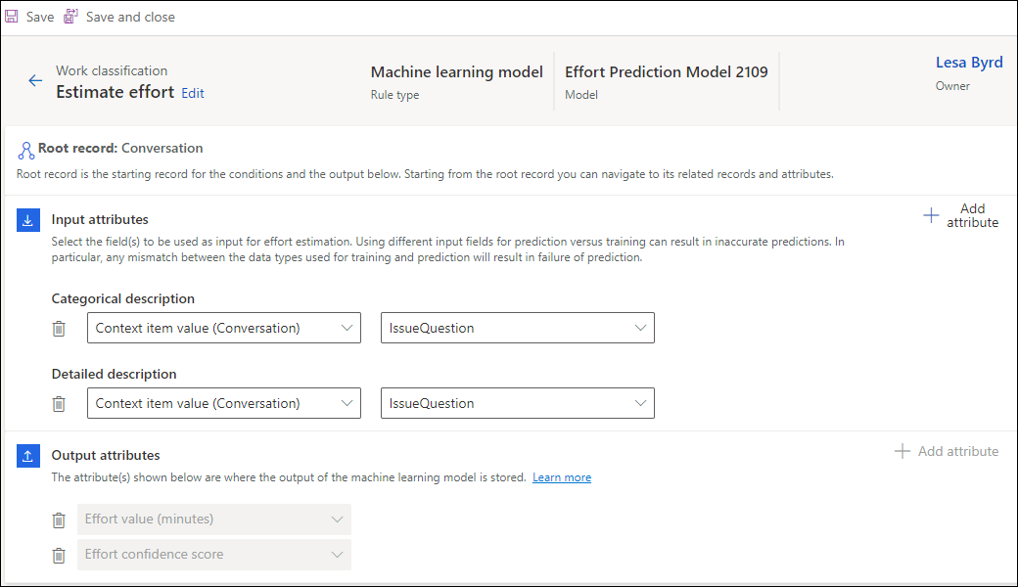Screen dimensions: 1018x587
Task: Click Add attribute label in Input attributes
Action: [973, 215]
